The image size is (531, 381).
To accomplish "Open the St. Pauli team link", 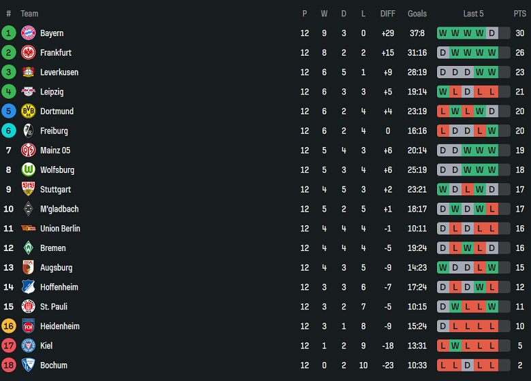I will click(54, 307).
